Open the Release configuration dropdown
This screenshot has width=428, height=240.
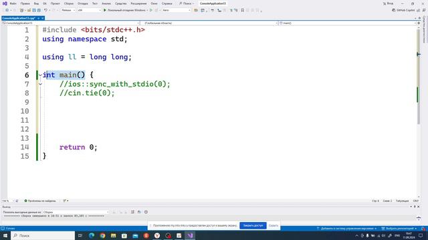point(68,11)
